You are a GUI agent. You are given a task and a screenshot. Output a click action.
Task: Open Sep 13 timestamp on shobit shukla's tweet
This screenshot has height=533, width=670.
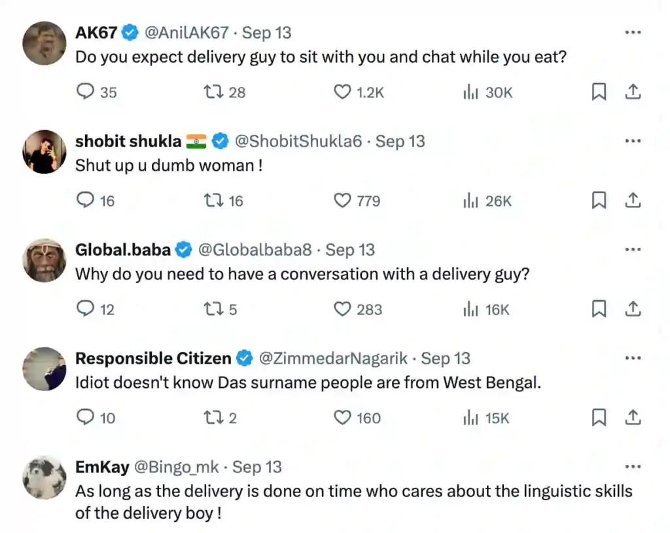click(x=400, y=141)
